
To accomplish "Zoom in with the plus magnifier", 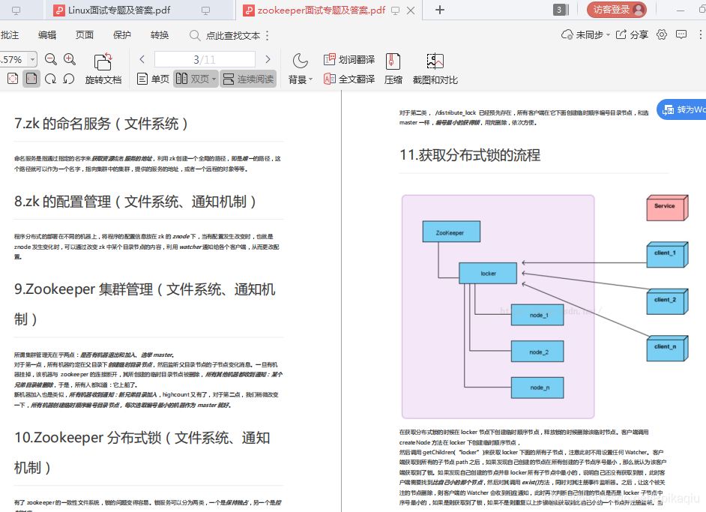I will [70, 59].
